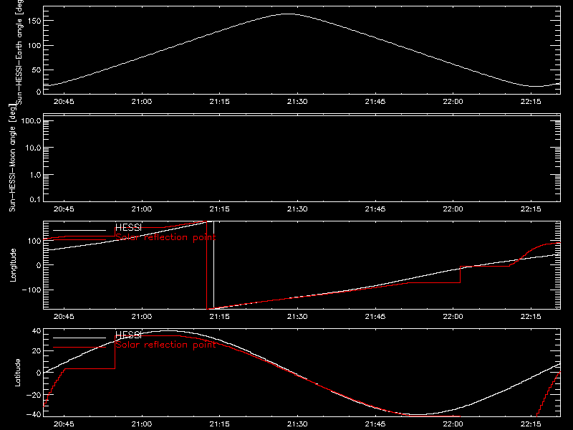Image resolution: width=573 pixels, height=430 pixels.
Task: Click 21:00 label under Moon angle plot
Action: tap(141, 209)
